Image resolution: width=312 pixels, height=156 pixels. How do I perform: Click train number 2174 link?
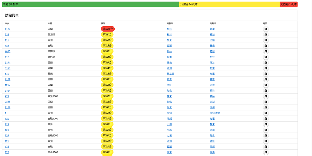(x=7, y=62)
